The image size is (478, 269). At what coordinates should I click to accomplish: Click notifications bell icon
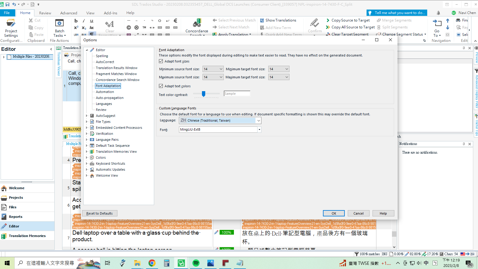point(438,13)
